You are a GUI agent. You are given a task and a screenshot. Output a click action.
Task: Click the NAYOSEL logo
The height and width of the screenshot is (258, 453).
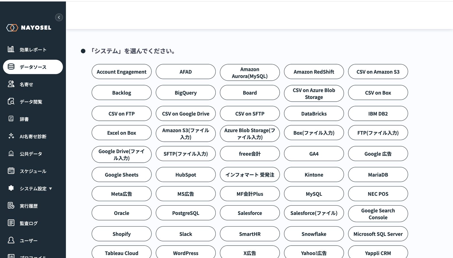coord(29,28)
